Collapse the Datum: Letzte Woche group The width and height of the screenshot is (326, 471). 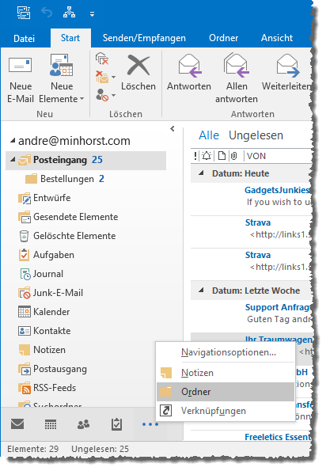point(201,291)
